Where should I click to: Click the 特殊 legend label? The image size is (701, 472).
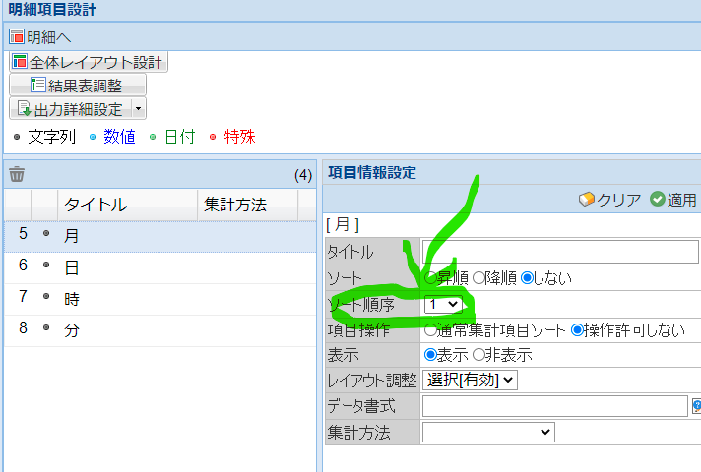240,137
